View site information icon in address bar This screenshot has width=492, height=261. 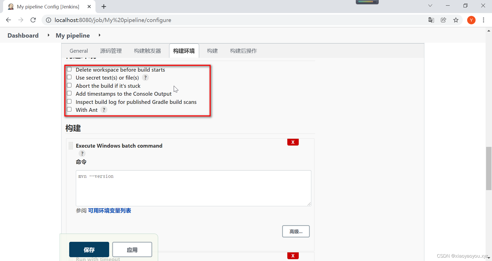(x=48, y=20)
